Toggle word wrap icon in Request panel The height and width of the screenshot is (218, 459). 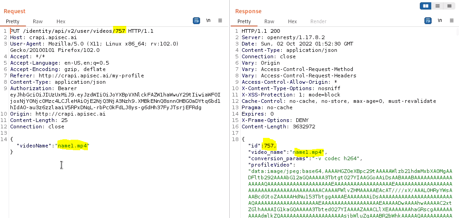coord(196,20)
